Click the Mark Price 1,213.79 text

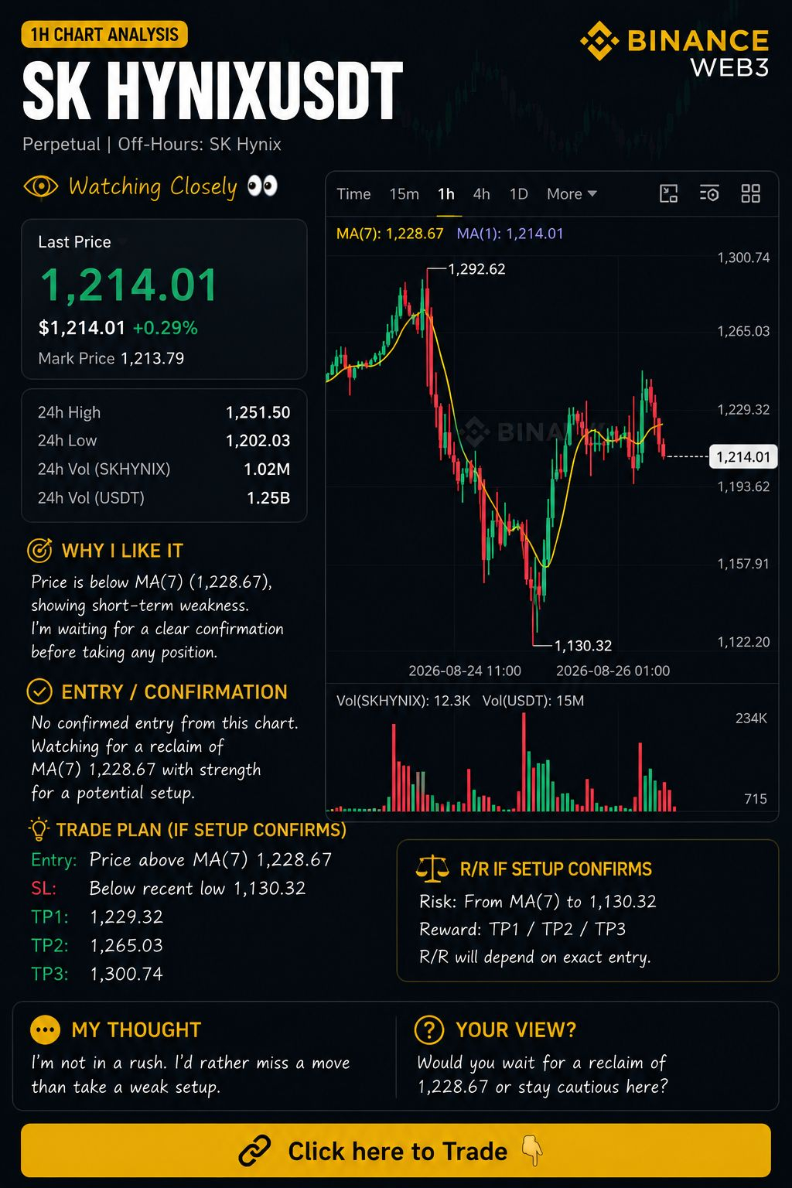point(111,358)
